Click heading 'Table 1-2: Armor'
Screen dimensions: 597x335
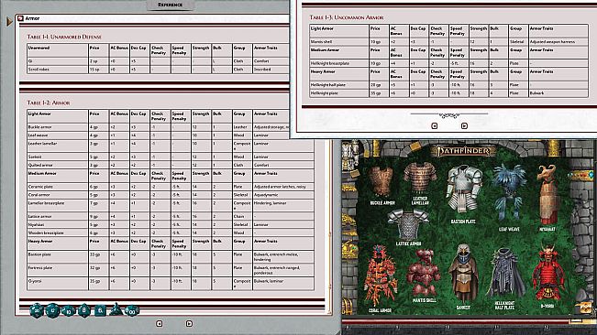pos(49,103)
